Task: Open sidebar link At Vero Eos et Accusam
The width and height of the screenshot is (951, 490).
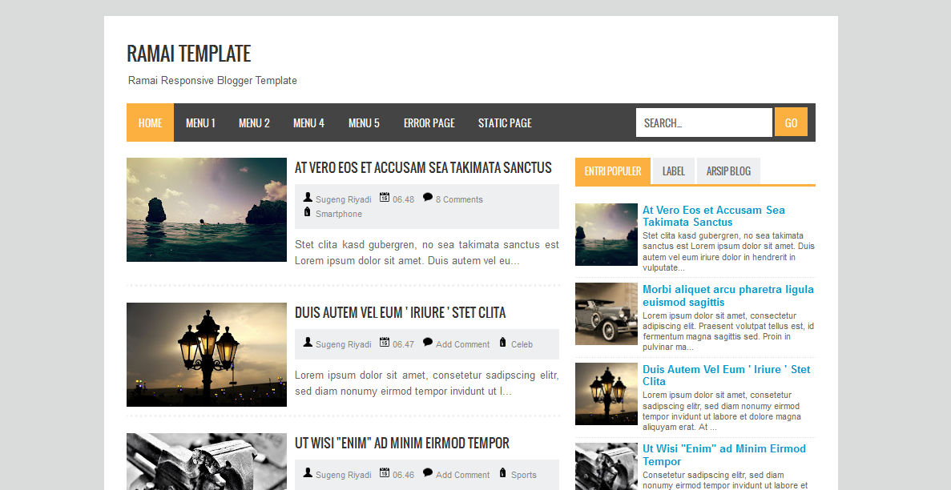Action: [x=713, y=216]
